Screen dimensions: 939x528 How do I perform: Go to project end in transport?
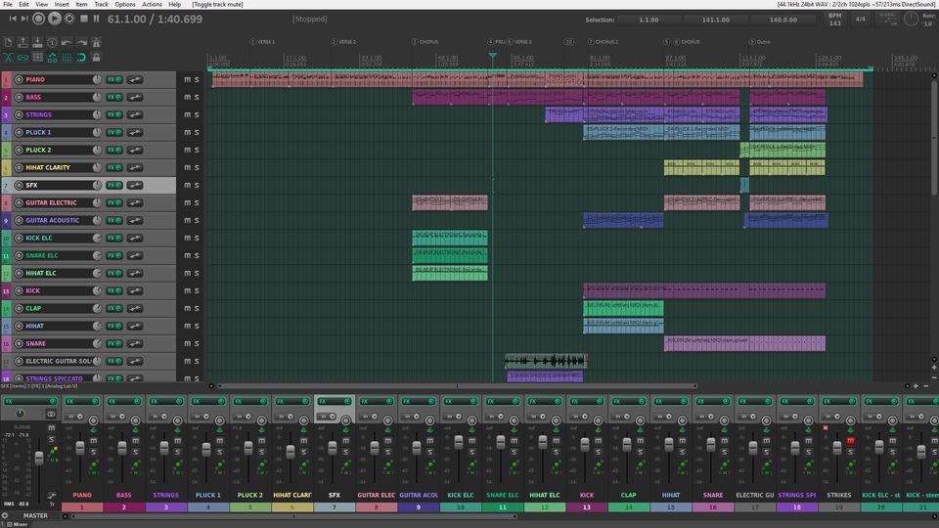[x=24, y=19]
